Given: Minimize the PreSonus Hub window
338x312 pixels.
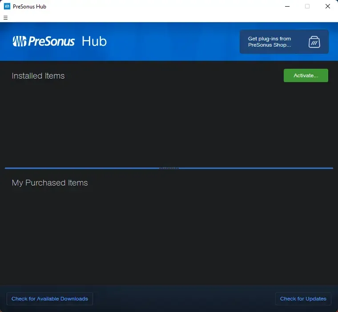Looking at the screenshot, I should click(x=287, y=7).
